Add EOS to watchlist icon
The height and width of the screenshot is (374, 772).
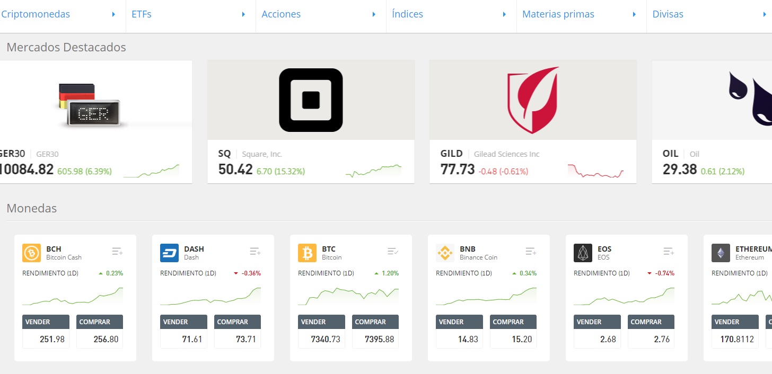[x=669, y=251]
